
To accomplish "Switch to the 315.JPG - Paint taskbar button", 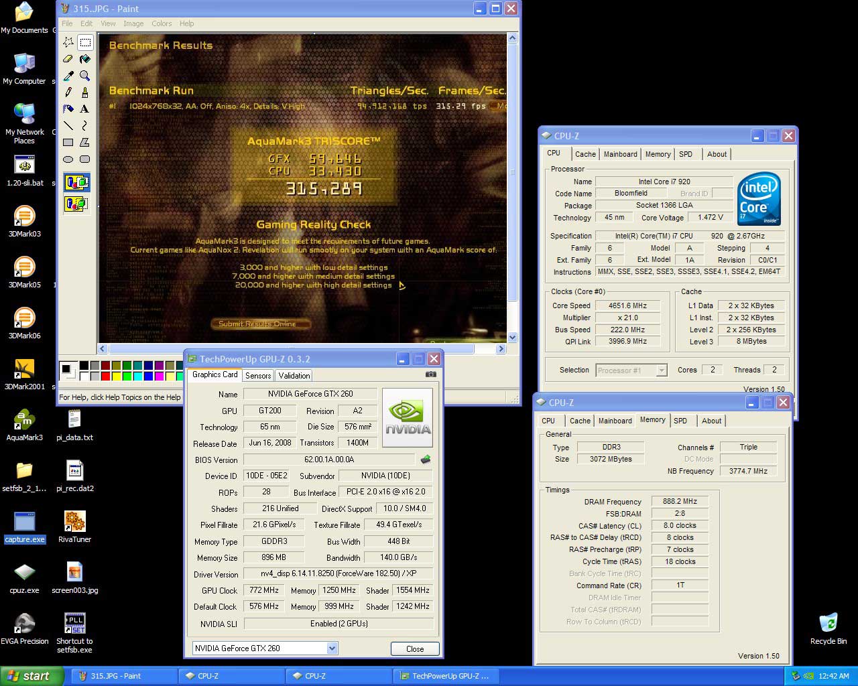I will coord(125,676).
